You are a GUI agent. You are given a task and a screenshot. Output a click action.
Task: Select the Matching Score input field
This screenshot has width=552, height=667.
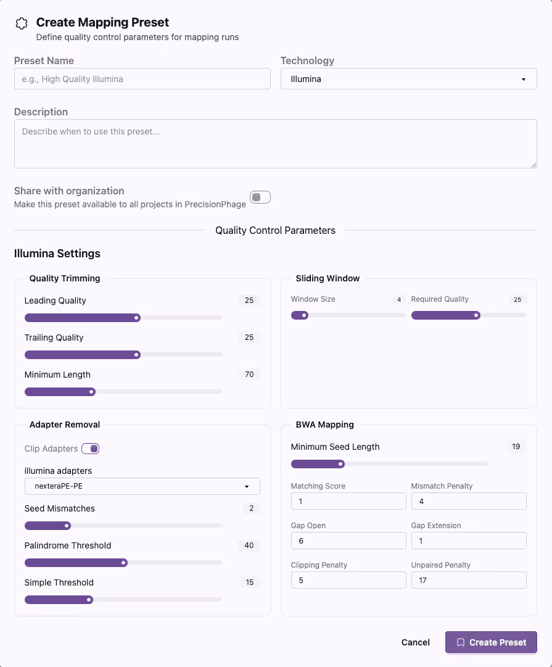[x=348, y=501]
